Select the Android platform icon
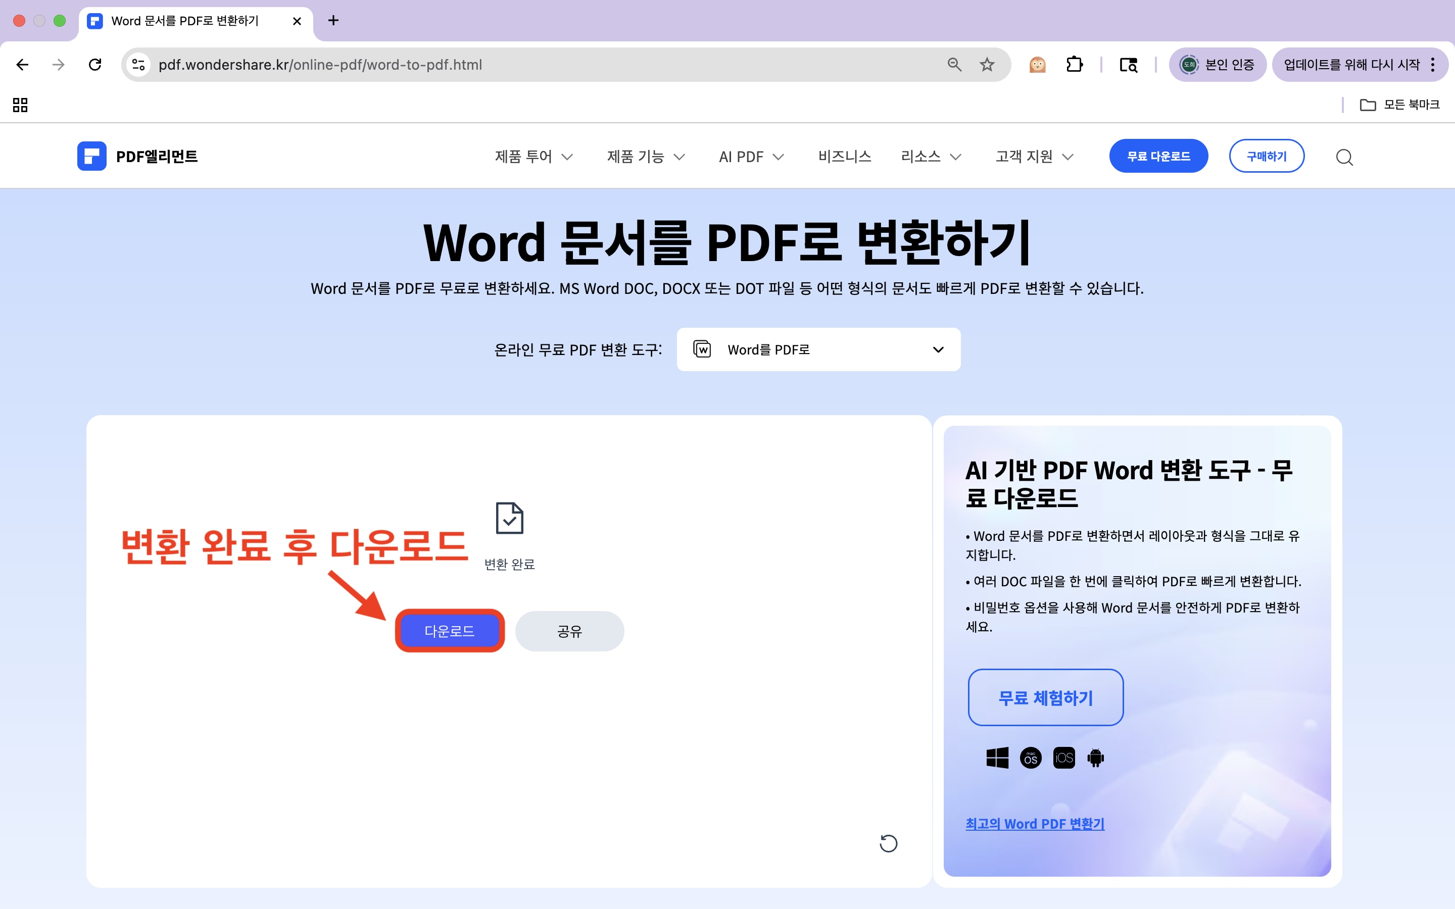Viewport: 1455px width, 909px height. 1095,757
